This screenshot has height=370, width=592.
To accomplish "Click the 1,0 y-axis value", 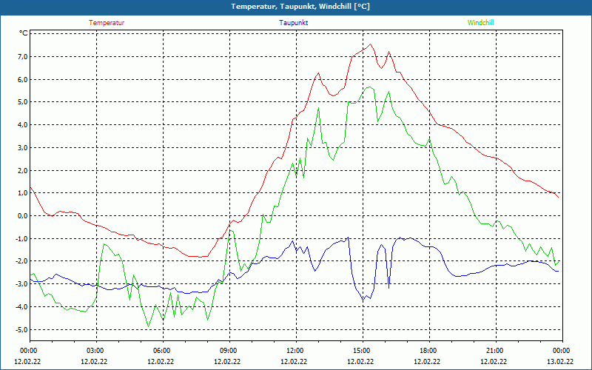I will [x=23, y=193].
